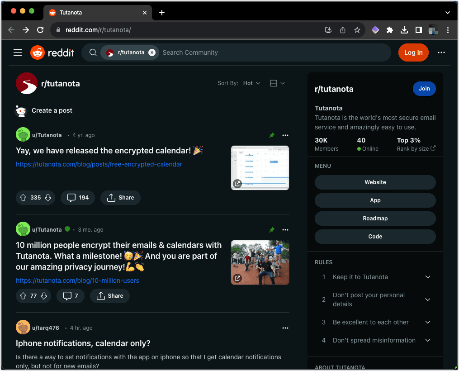
Task: Open the Rank by size link
Action: [x=416, y=149]
